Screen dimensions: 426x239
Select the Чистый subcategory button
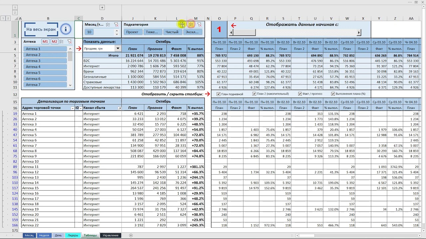click(x=172, y=32)
